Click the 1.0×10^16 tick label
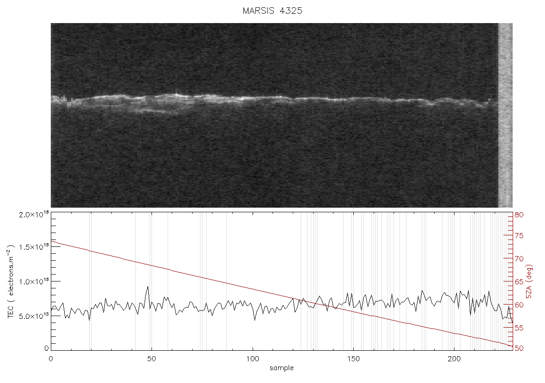Image resolution: width=545 pixels, height=383 pixels. click(x=34, y=281)
